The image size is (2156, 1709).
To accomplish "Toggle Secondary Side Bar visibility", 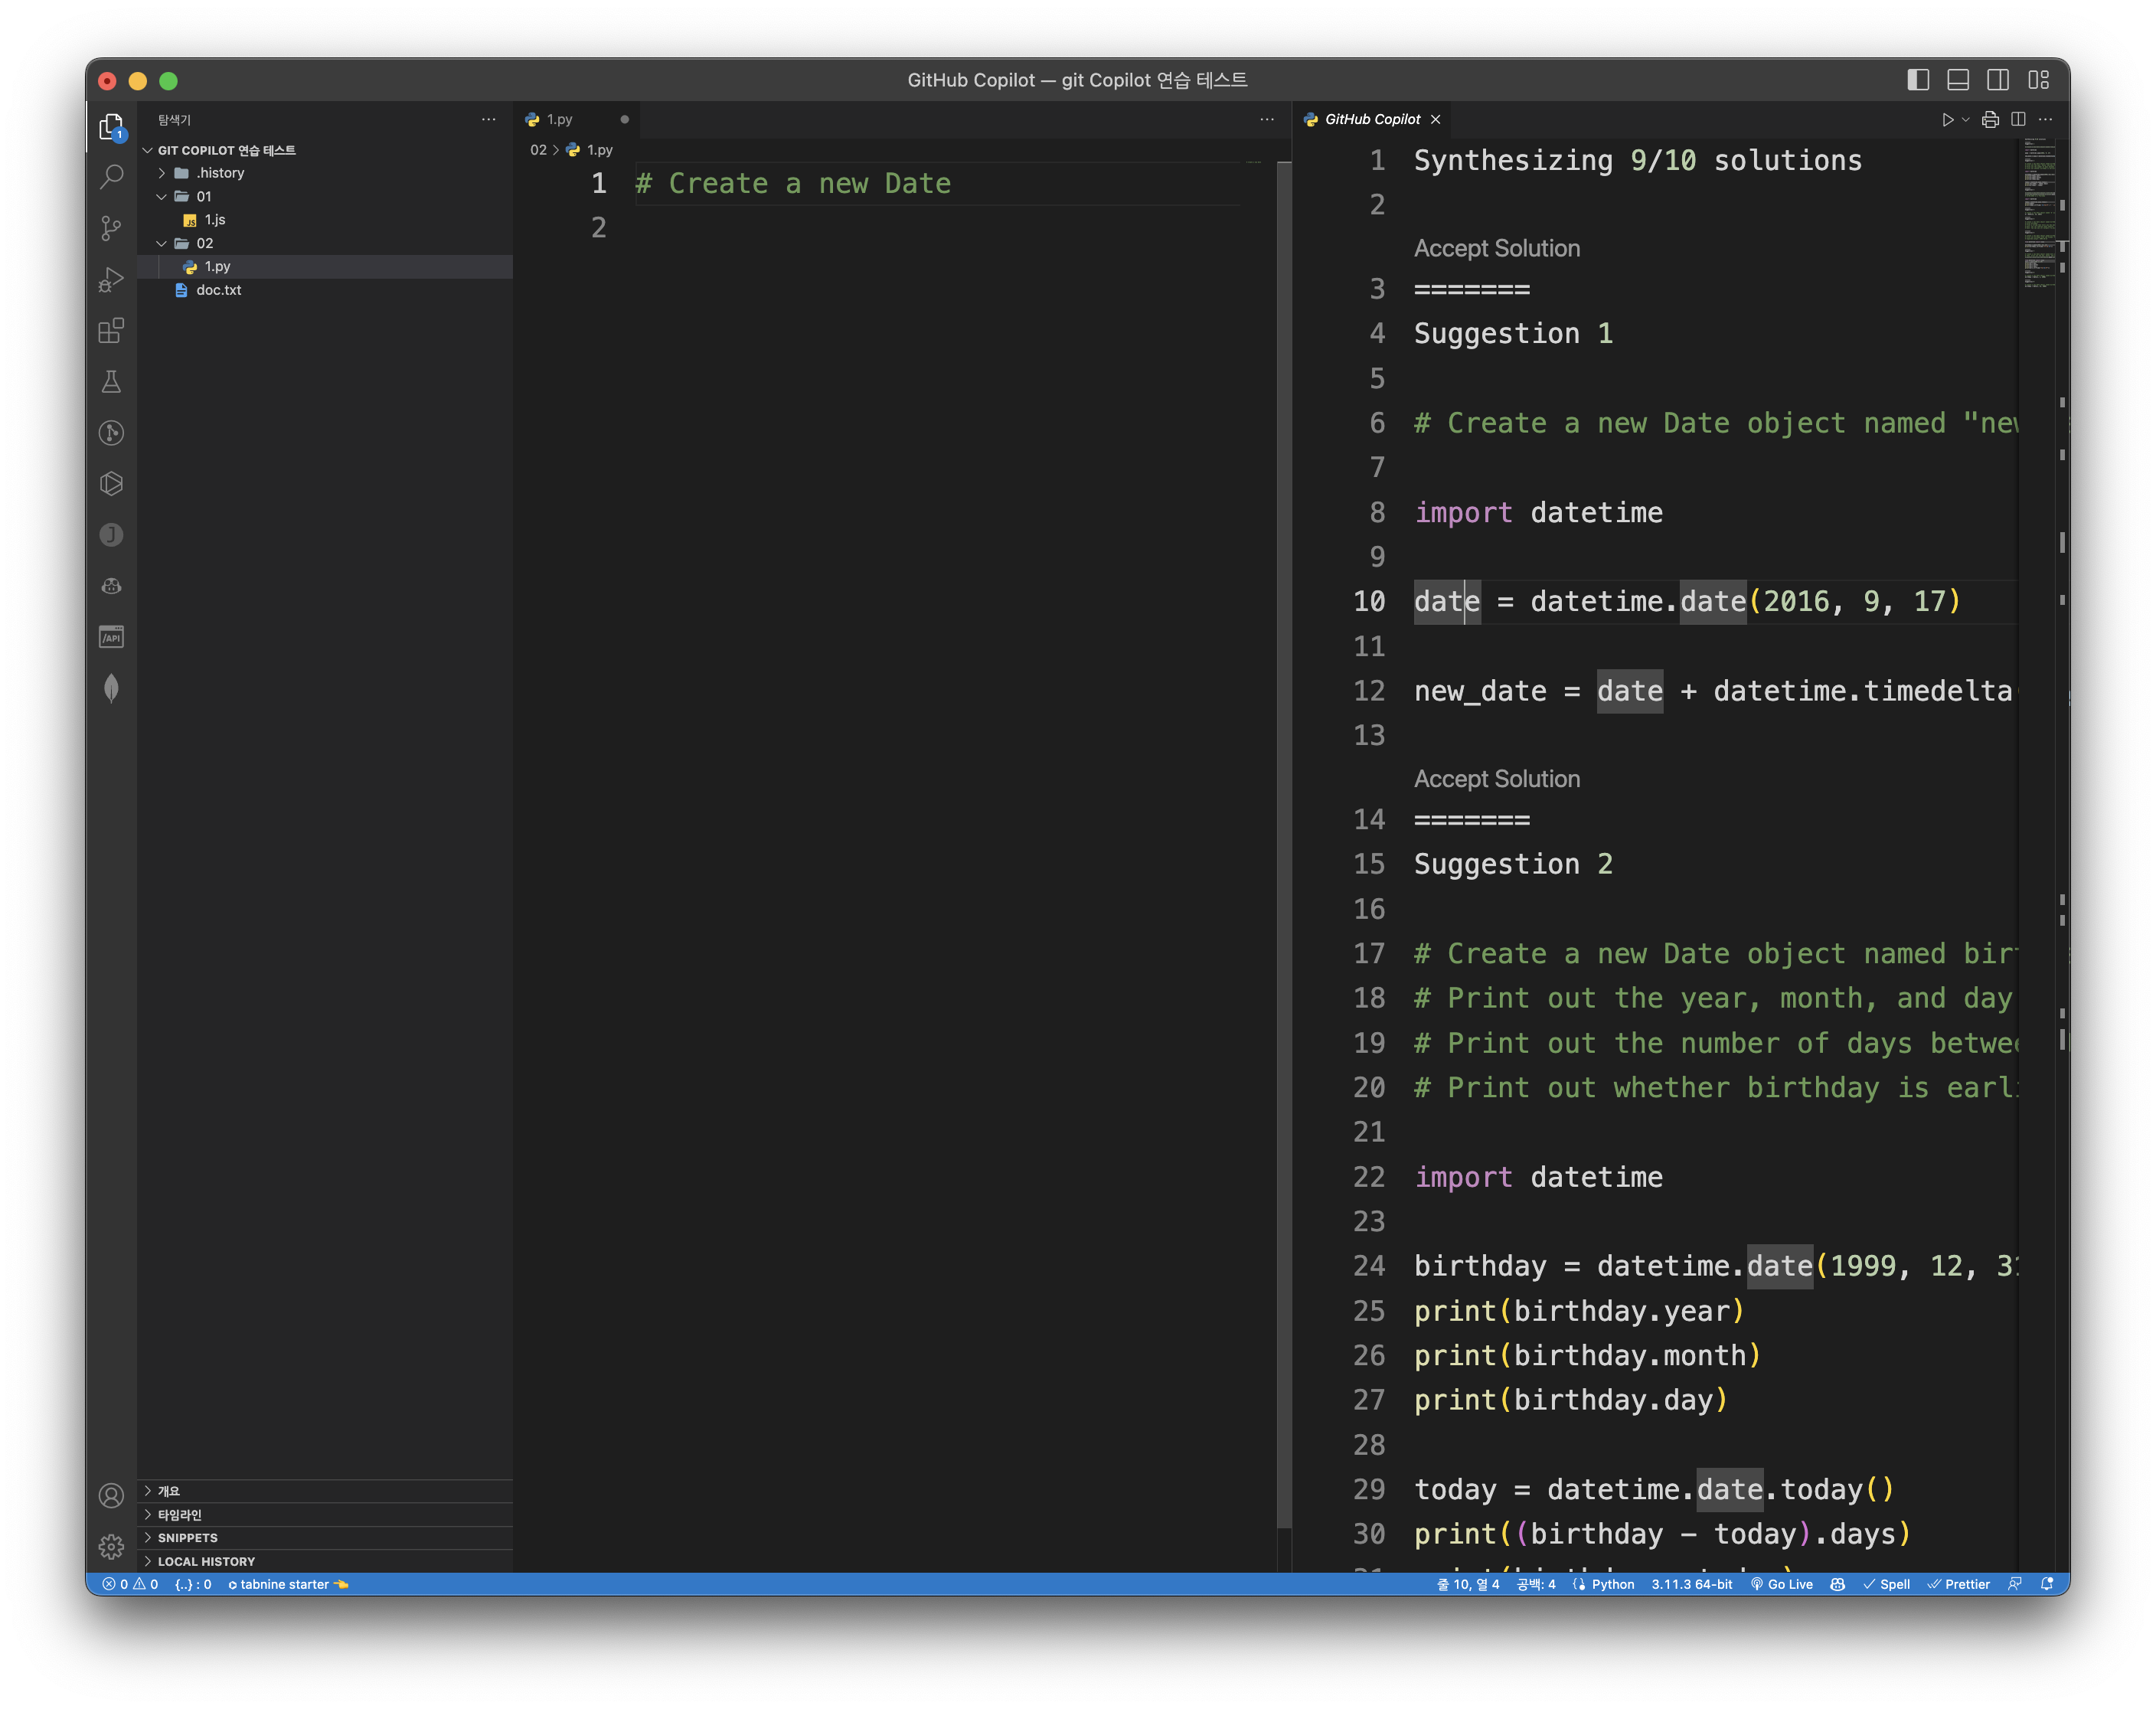I will pos(1998,80).
